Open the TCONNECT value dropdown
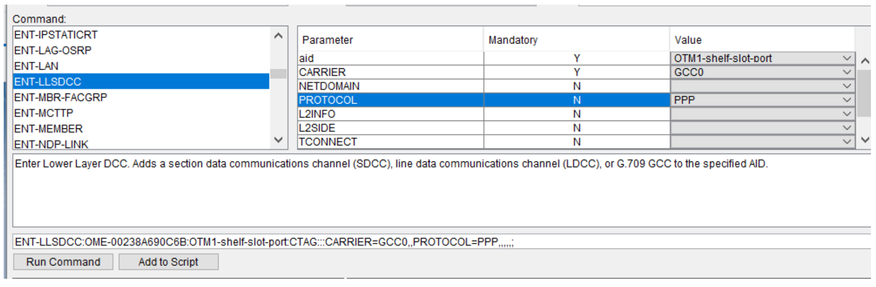The width and height of the screenshot is (876, 287). [847, 142]
